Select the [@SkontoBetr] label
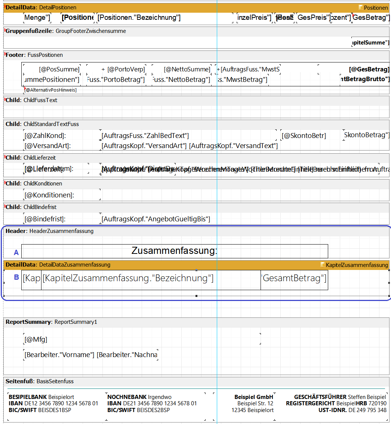 click(304, 135)
